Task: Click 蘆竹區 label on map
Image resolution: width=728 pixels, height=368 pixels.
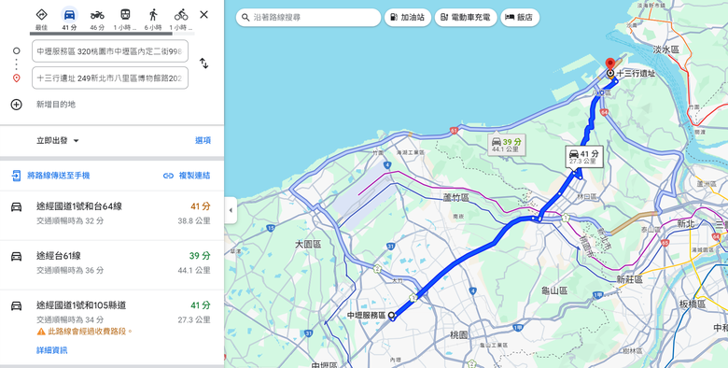Action: tap(455, 198)
